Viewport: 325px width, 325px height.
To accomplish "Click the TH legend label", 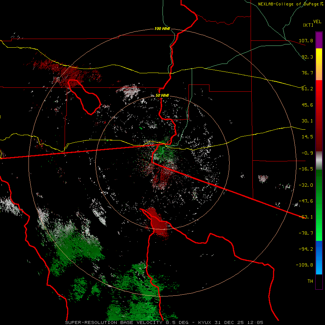I will tap(310, 281).
